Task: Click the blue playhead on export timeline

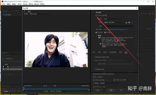Action: (24, 88)
